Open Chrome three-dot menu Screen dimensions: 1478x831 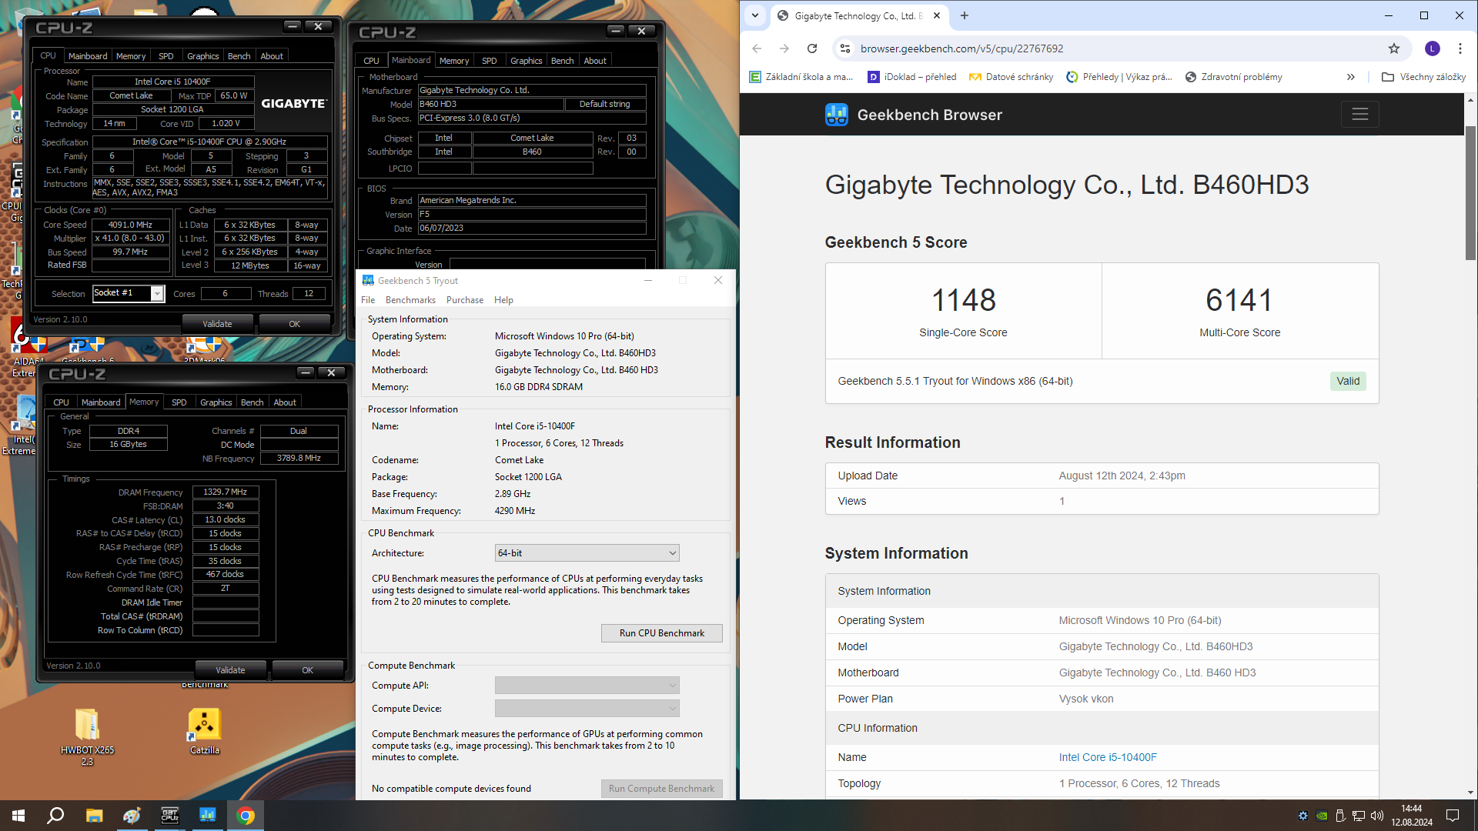pos(1460,48)
